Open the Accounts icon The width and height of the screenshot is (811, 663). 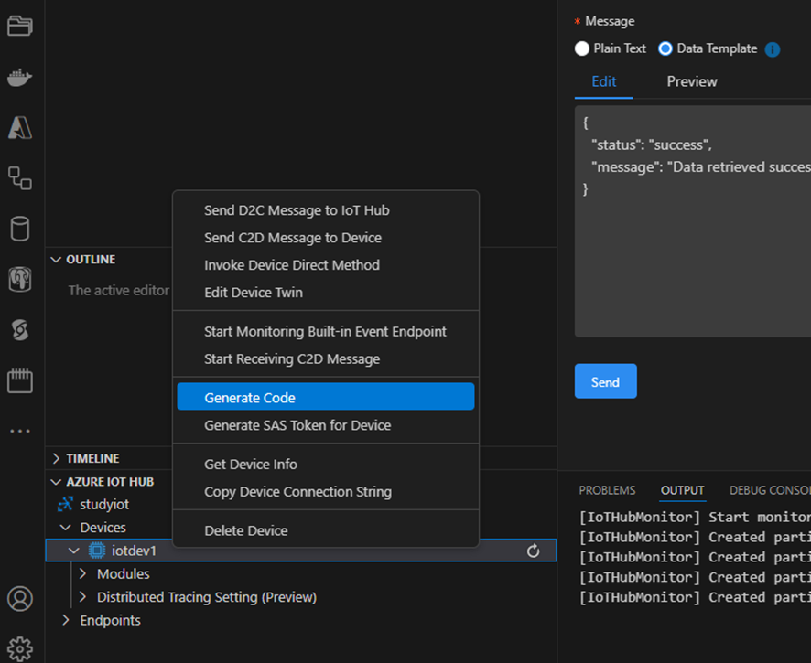(19, 599)
